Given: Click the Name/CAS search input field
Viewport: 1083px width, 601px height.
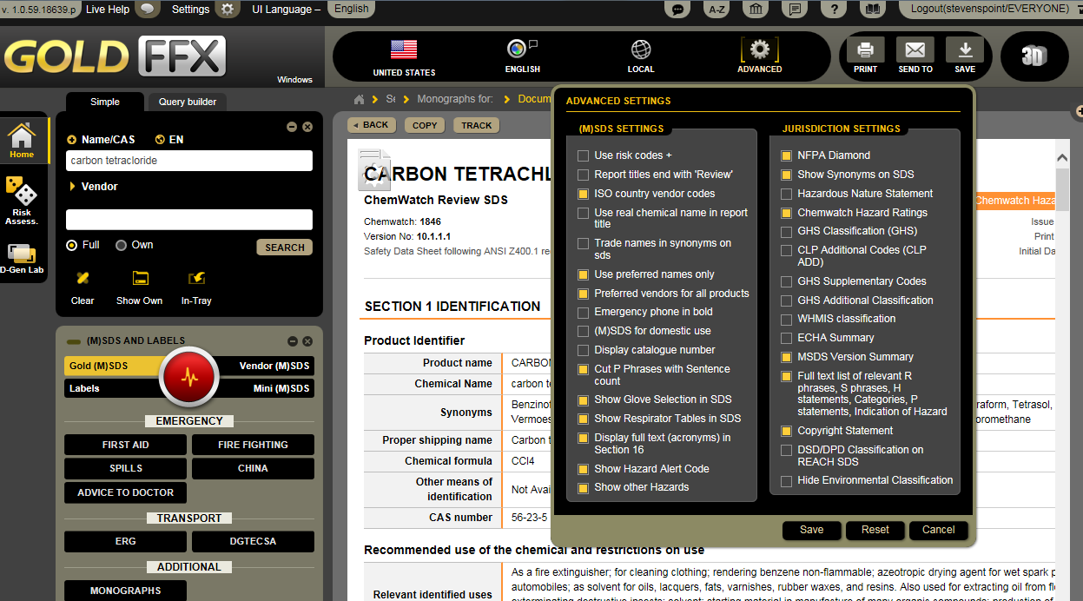Looking at the screenshot, I should [188, 161].
